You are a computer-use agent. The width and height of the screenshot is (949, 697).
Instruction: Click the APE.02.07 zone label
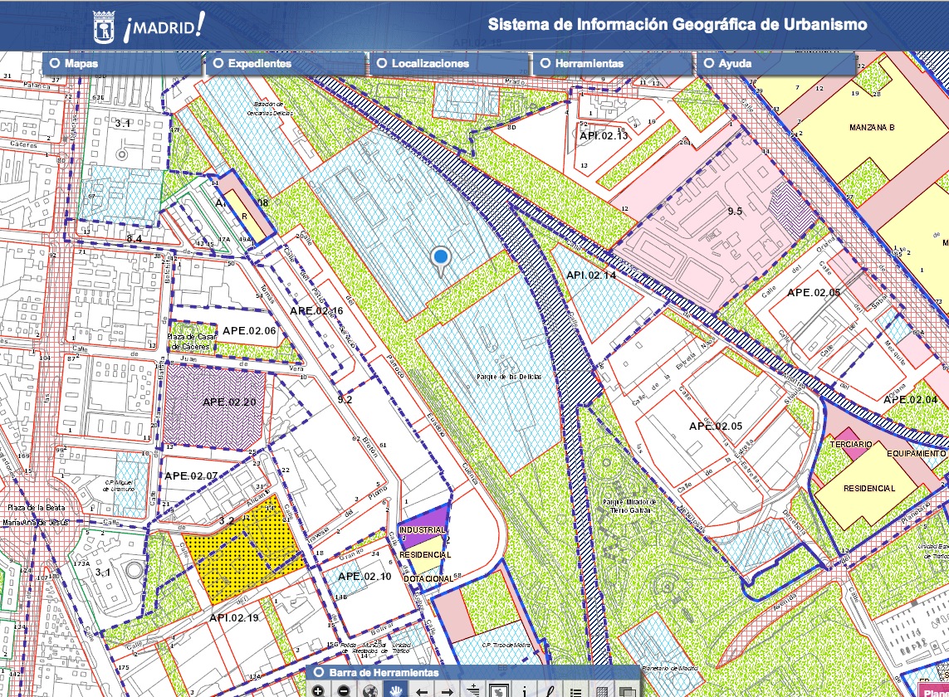[x=191, y=475]
